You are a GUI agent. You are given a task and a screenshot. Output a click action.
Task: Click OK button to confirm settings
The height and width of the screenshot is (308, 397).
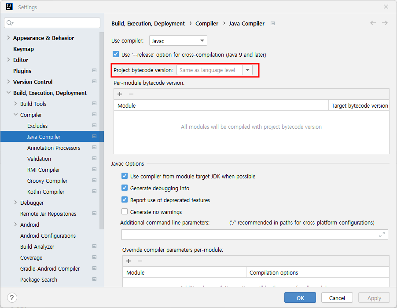(x=300, y=297)
